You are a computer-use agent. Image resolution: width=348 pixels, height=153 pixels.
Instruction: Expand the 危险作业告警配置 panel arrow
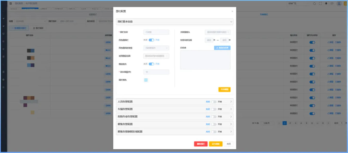231,117
